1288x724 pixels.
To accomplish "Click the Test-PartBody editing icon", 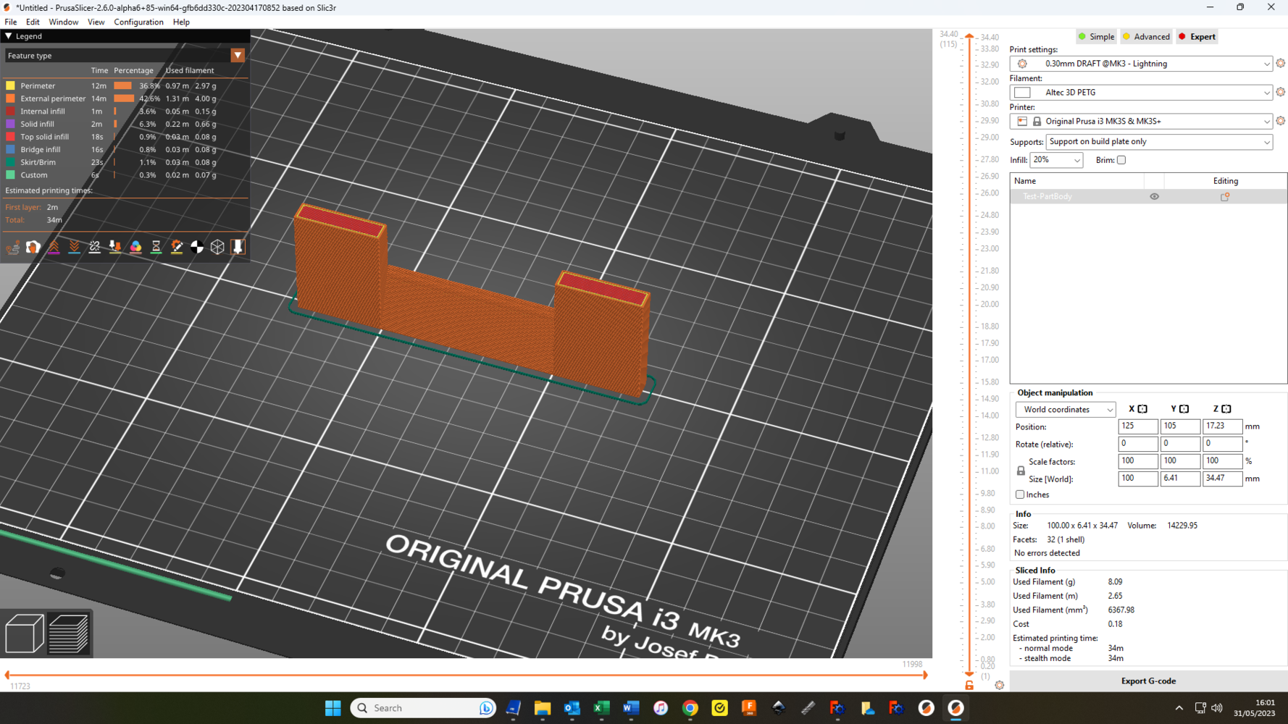I will coord(1225,197).
